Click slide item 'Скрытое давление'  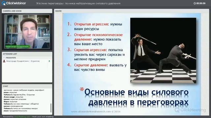click(x=91, y=65)
